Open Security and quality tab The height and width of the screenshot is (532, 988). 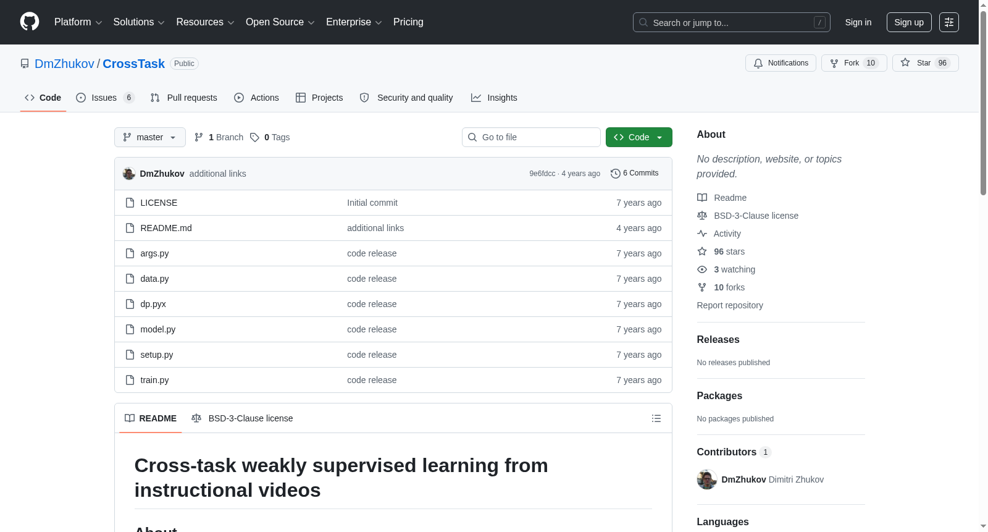tap(406, 98)
